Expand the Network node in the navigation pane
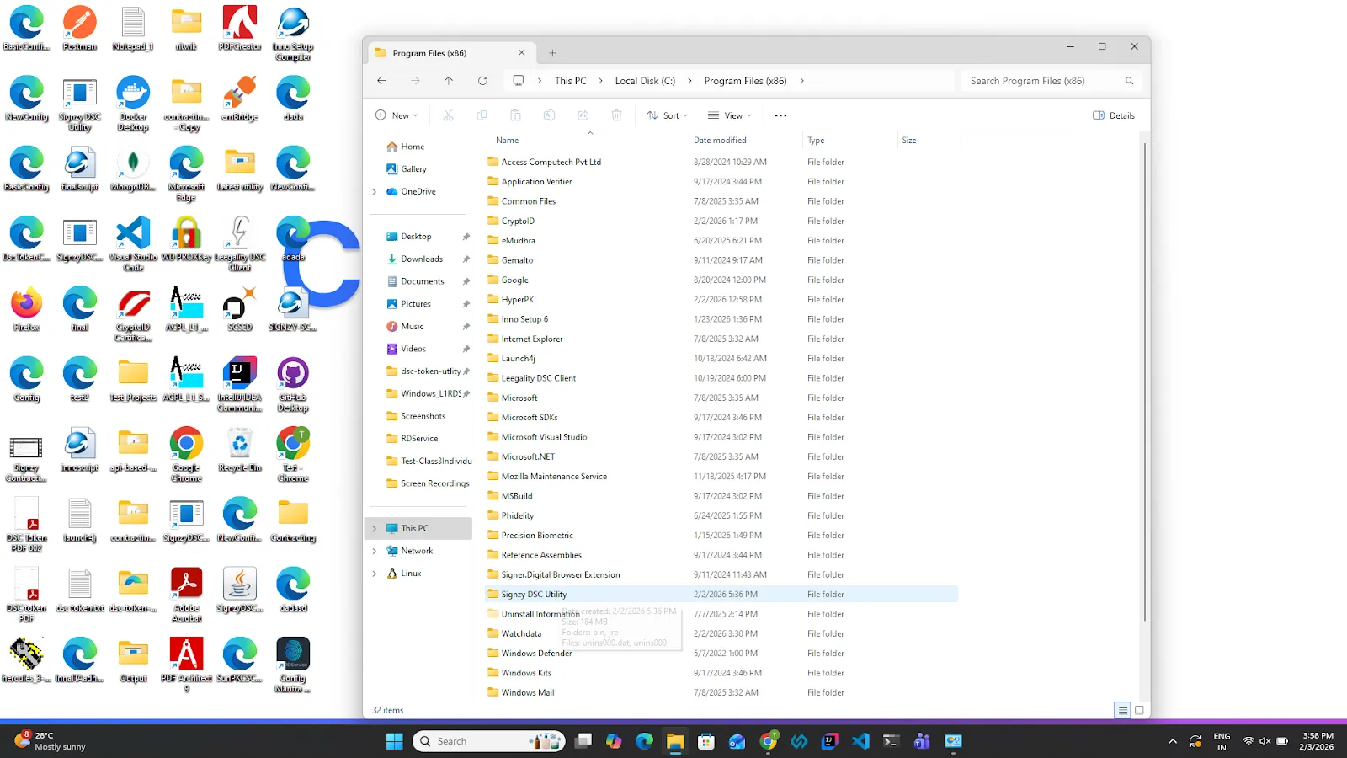The width and height of the screenshot is (1347, 758). 375,551
